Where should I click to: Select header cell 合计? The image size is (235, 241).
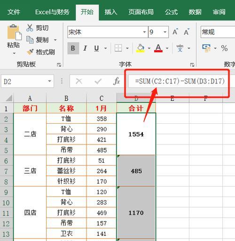[136, 108]
